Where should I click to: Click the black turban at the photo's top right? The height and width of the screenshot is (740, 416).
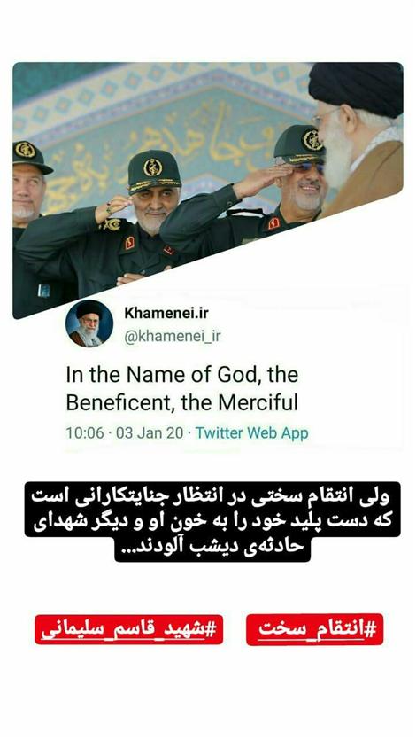(x=357, y=89)
